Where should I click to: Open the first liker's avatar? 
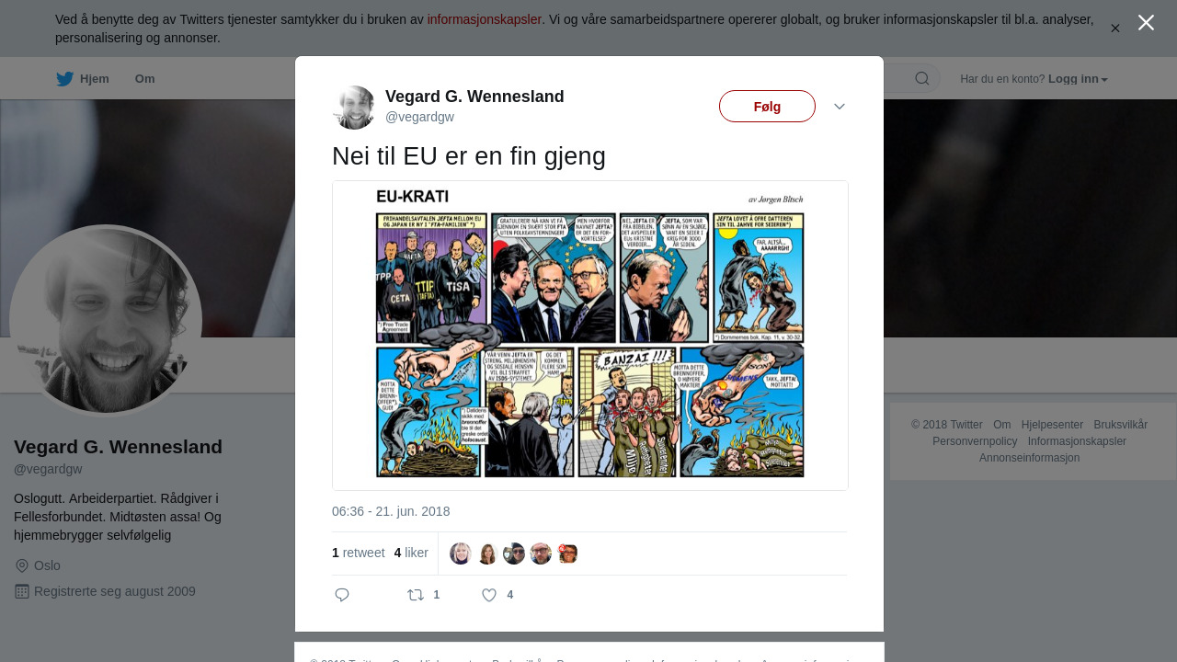[x=461, y=554]
